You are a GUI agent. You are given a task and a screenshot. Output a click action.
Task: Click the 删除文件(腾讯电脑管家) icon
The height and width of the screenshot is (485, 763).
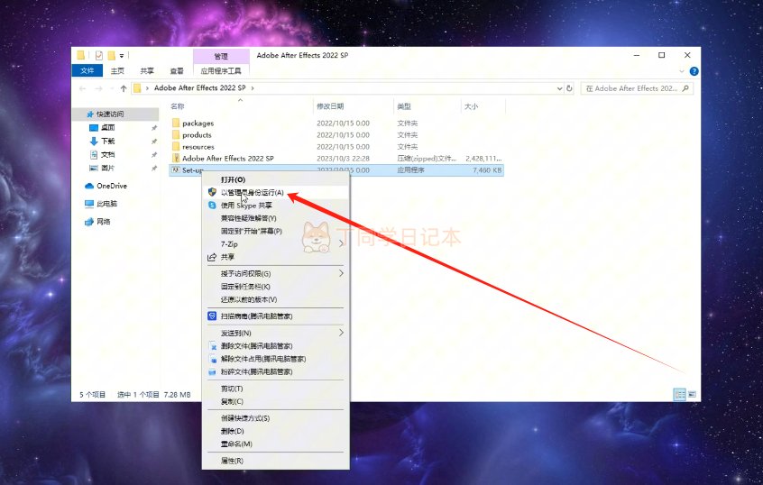tap(213, 346)
